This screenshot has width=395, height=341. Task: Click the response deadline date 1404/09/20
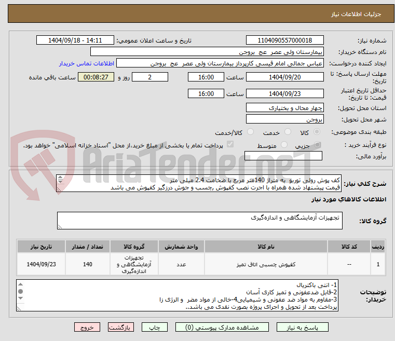284,77
